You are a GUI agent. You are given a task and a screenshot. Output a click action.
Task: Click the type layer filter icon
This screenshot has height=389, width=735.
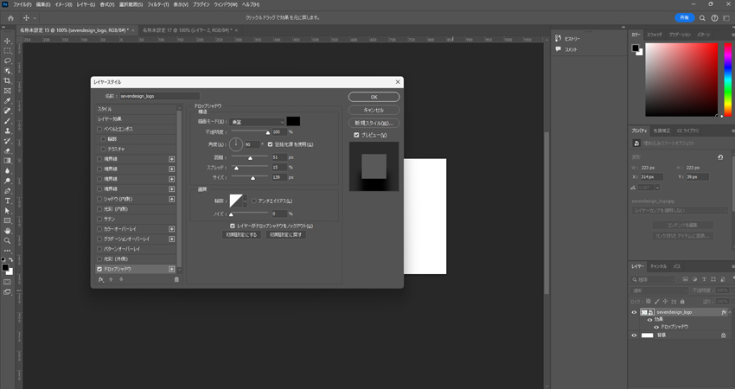704,279
